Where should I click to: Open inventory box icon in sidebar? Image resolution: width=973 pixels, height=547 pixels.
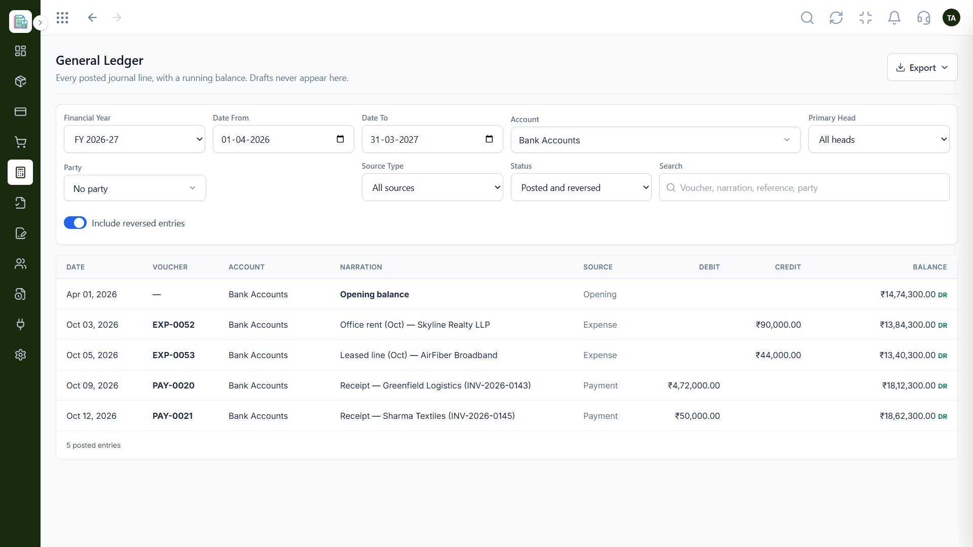[20, 82]
